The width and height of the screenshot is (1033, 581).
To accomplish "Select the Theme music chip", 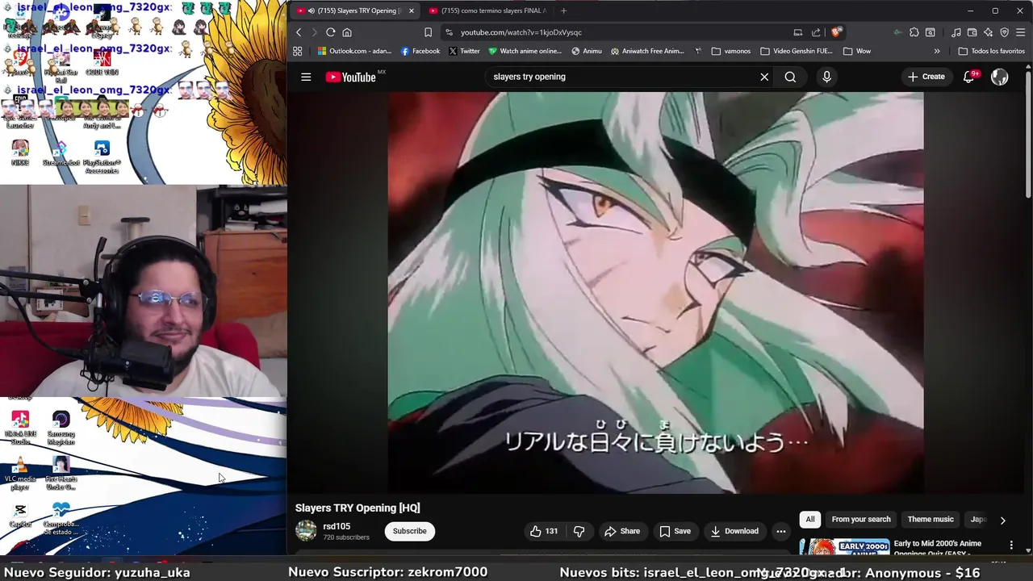I will click(x=931, y=520).
